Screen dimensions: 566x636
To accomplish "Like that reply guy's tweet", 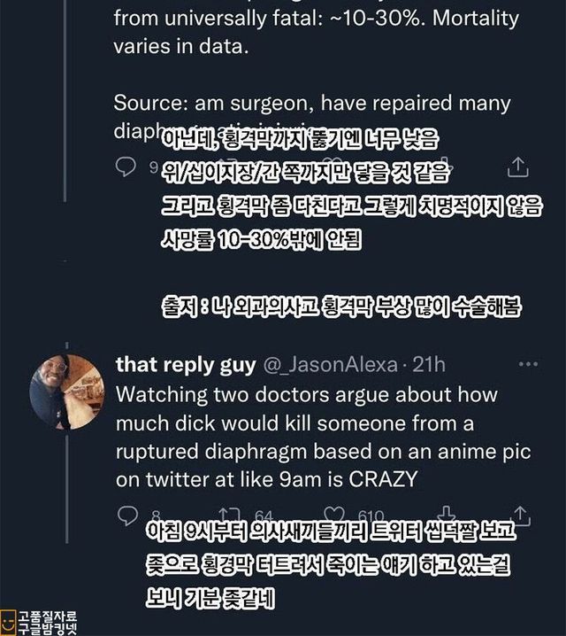I will (334, 515).
